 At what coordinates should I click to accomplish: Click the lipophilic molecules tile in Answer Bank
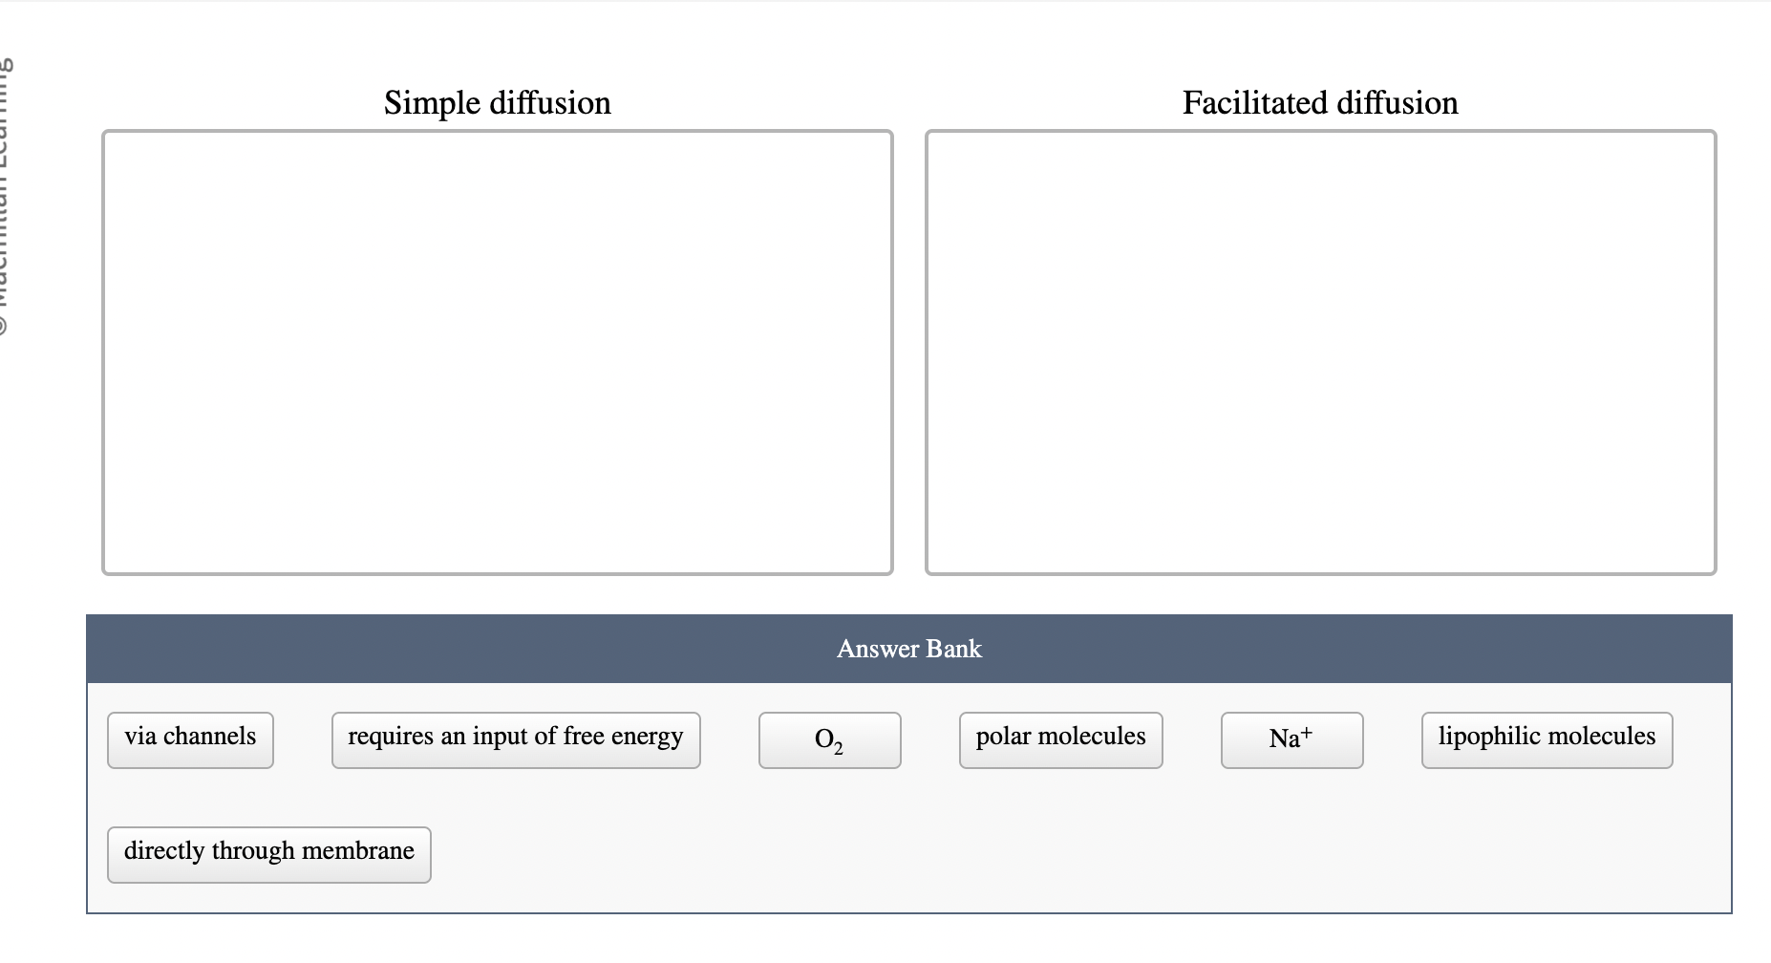(x=1547, y=737)
